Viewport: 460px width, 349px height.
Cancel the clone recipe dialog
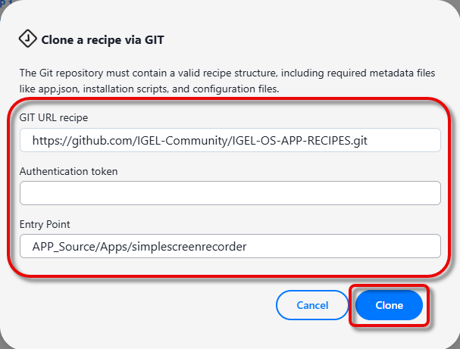click(x=312, y=305)
